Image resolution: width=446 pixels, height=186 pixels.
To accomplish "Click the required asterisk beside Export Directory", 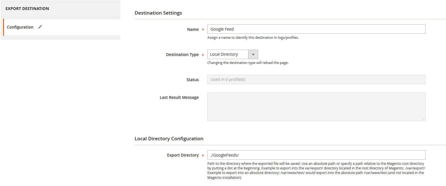I will click(203, 155).
